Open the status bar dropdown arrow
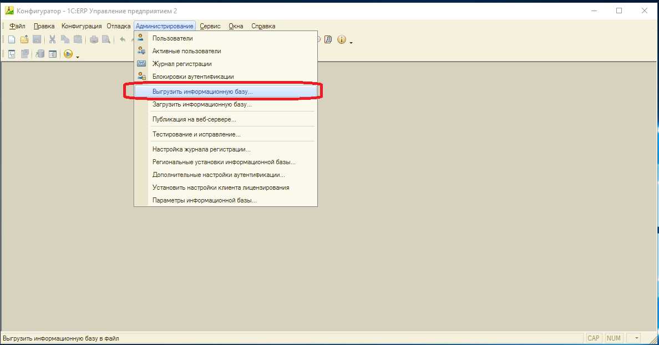The image size is (659, 345). pyautogui.click(x=636, y=338)
